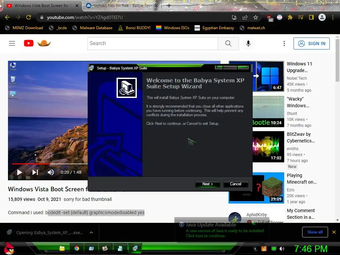Click the evldhs channel name
Screen dimensions: 340x255
(293, 149)
